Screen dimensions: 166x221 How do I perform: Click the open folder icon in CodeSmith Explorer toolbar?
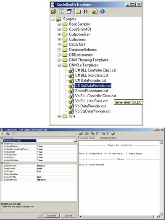click(54, 11)
